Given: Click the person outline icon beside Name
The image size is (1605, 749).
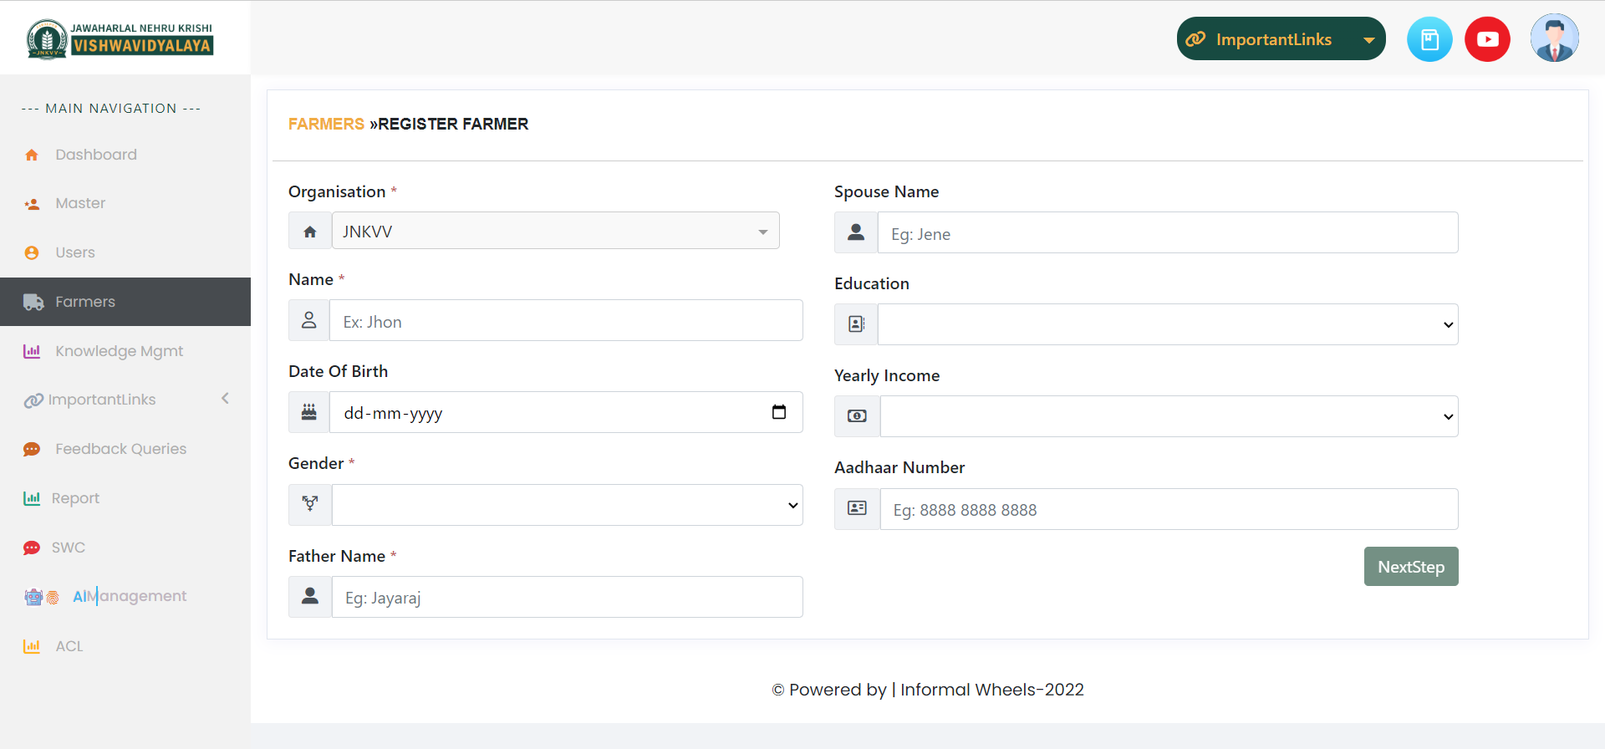Looking at the screenshot, I should click(309, 320).
